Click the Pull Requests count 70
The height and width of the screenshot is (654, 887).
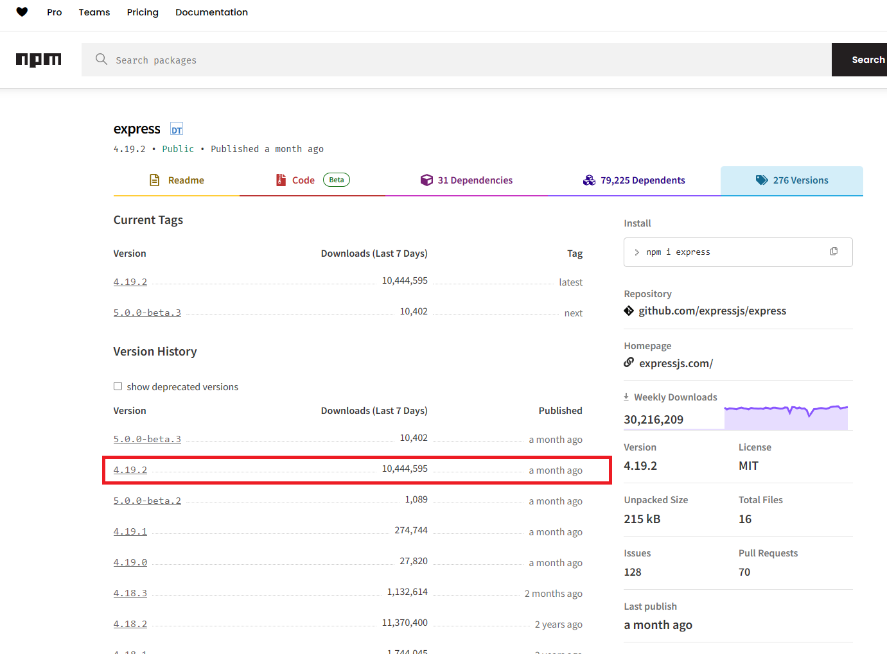[744, 572]
